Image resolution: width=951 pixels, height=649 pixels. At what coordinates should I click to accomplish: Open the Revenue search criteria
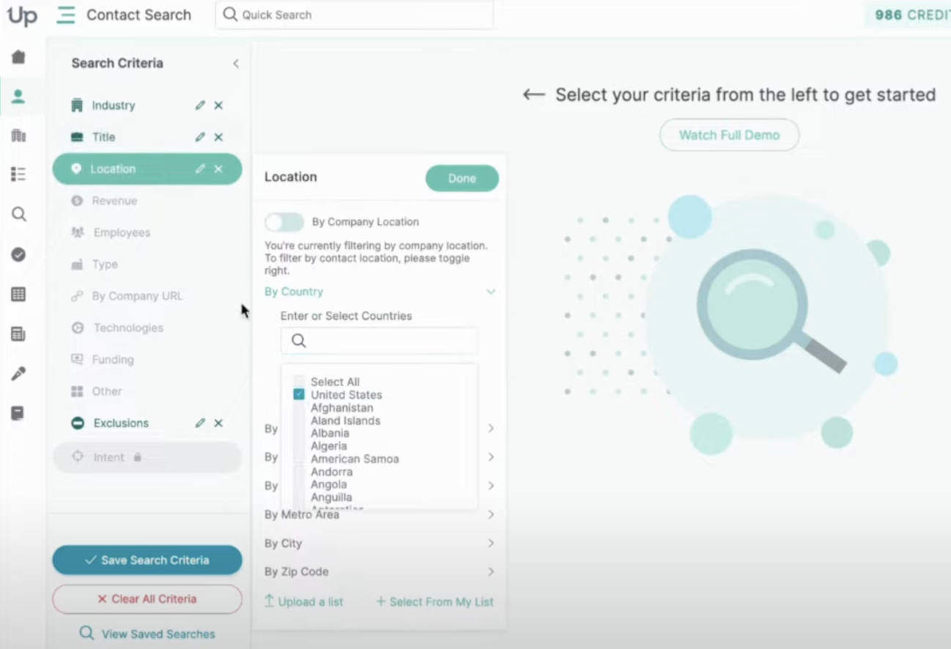click(114, 201)
